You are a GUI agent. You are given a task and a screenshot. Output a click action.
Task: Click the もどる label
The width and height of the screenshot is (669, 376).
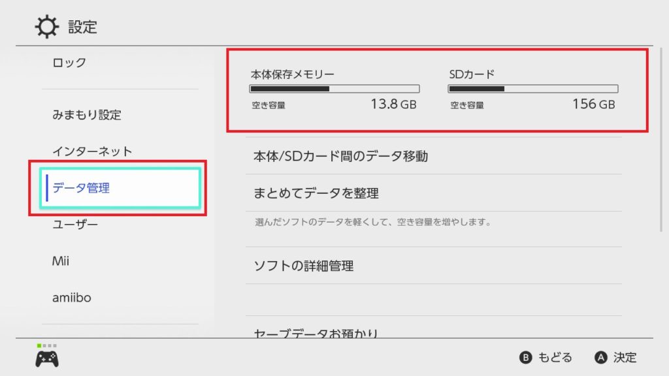click(555, 357)
